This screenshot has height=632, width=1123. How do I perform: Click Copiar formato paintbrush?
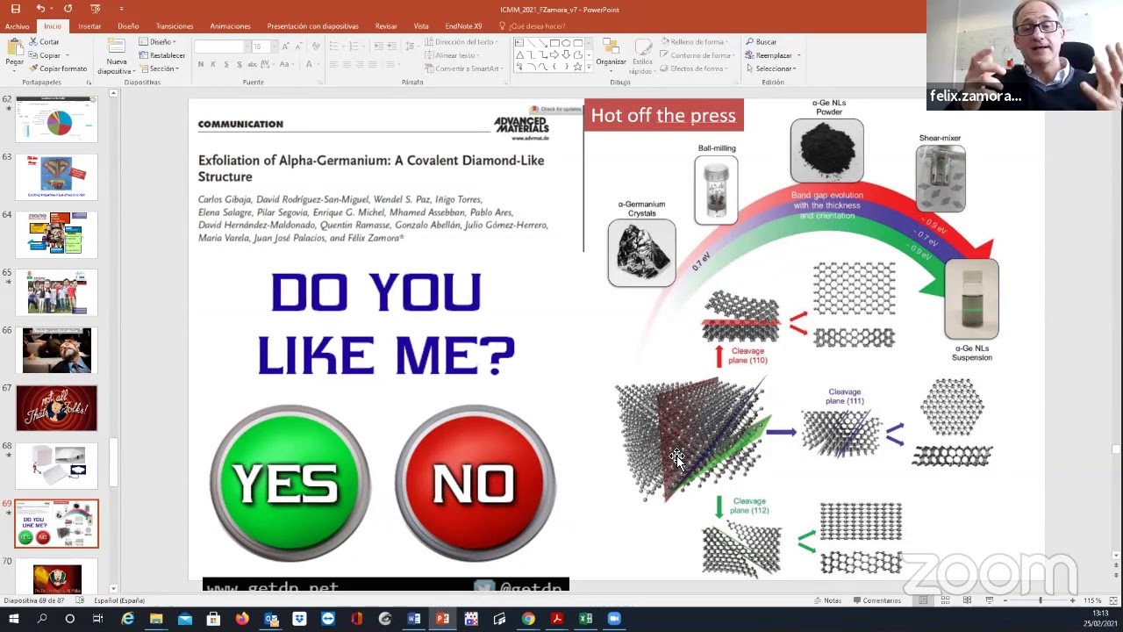pyautogui.click(x=34, y=68)
